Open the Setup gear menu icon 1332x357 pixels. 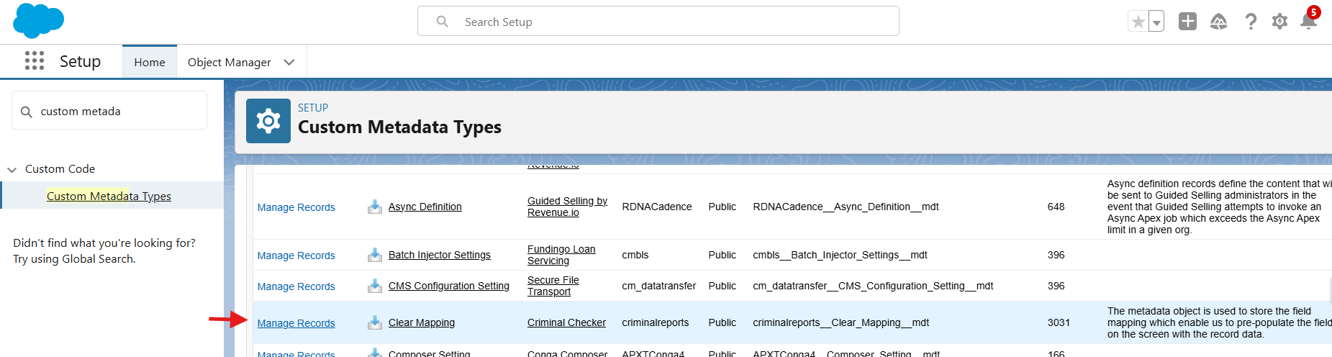tap(1279, 22)
